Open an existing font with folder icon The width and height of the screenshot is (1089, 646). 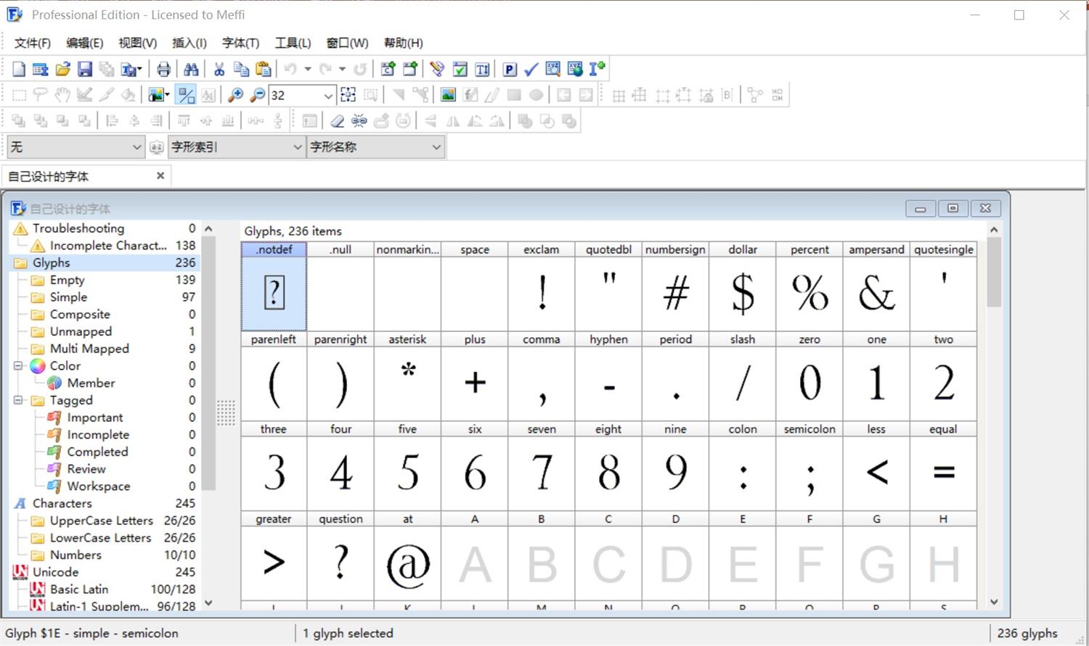pyautogui.click(x=62, y=69)
